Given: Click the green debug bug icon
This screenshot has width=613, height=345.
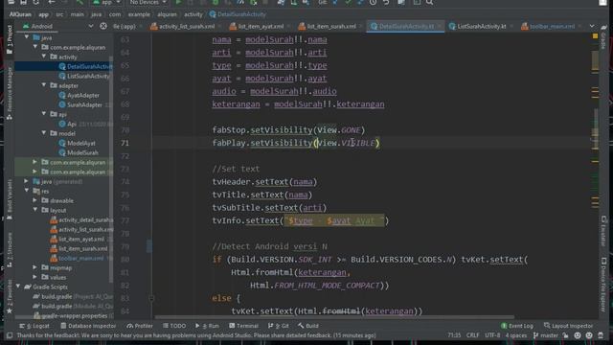Looking at the screenshot, I should point(216,2).
